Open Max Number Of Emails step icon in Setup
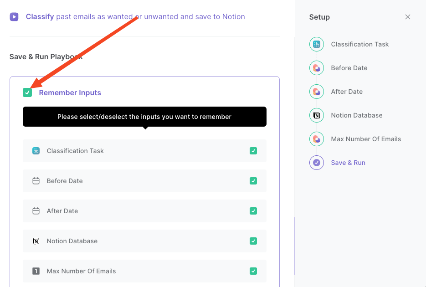Viewport: 426px width, 287px height. [x=317, y=139]
